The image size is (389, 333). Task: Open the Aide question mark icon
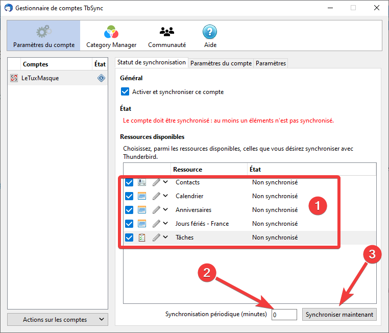click(x=210, y=32)
